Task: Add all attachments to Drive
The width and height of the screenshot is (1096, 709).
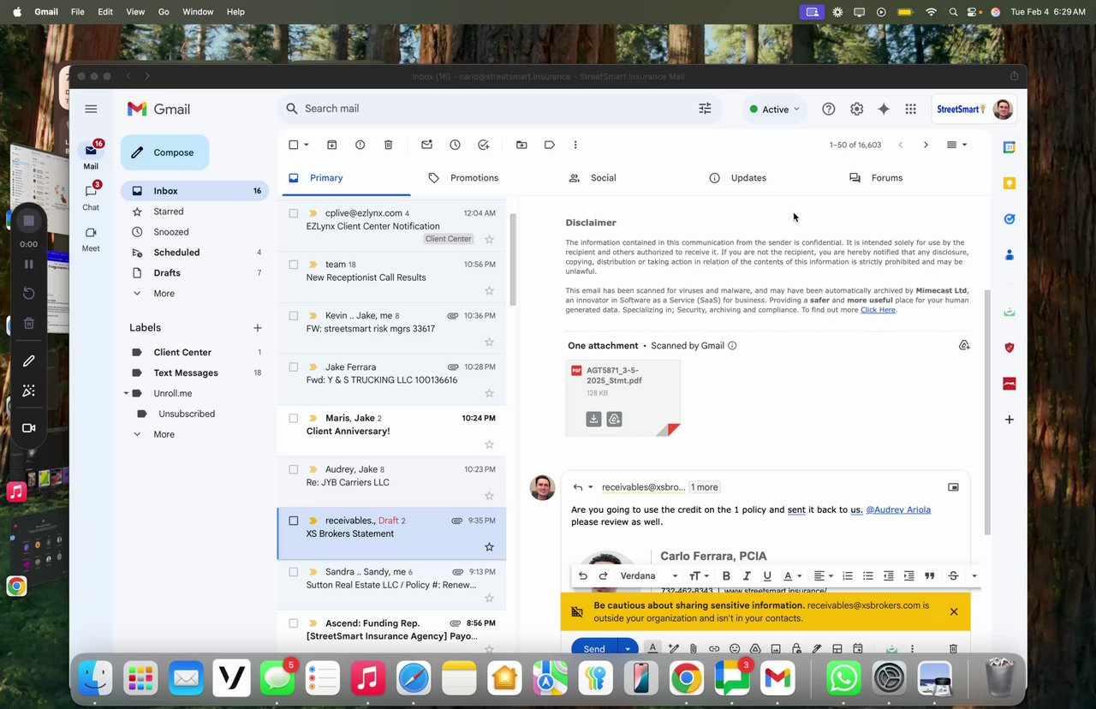Action: [x=964, y=345]
